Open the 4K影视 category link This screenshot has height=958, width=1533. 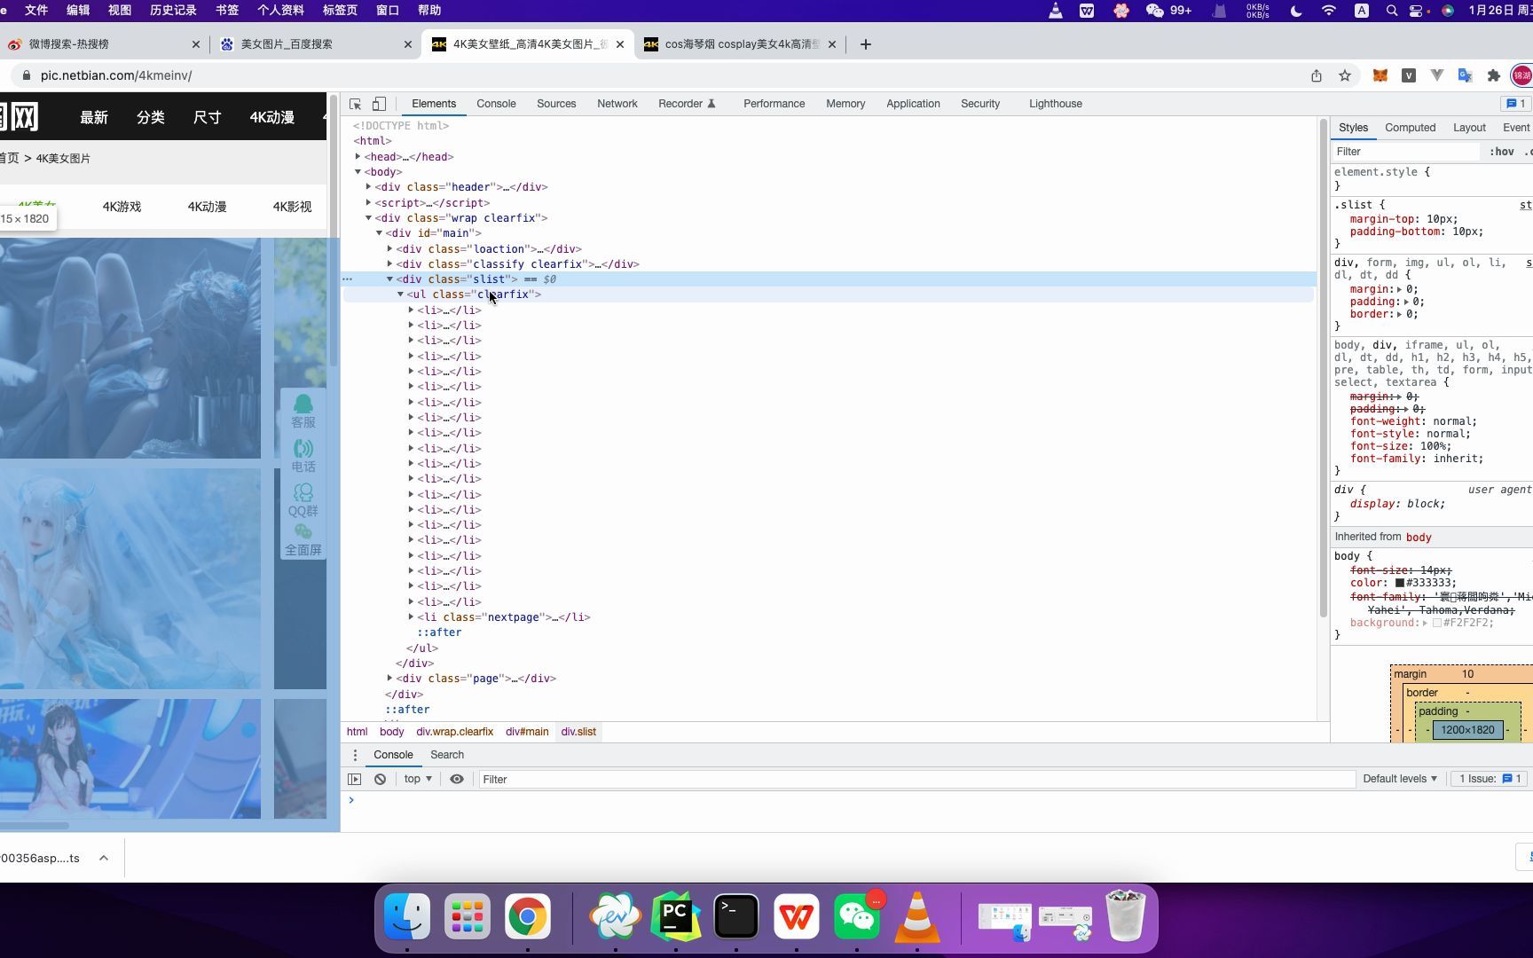(292, 207)
